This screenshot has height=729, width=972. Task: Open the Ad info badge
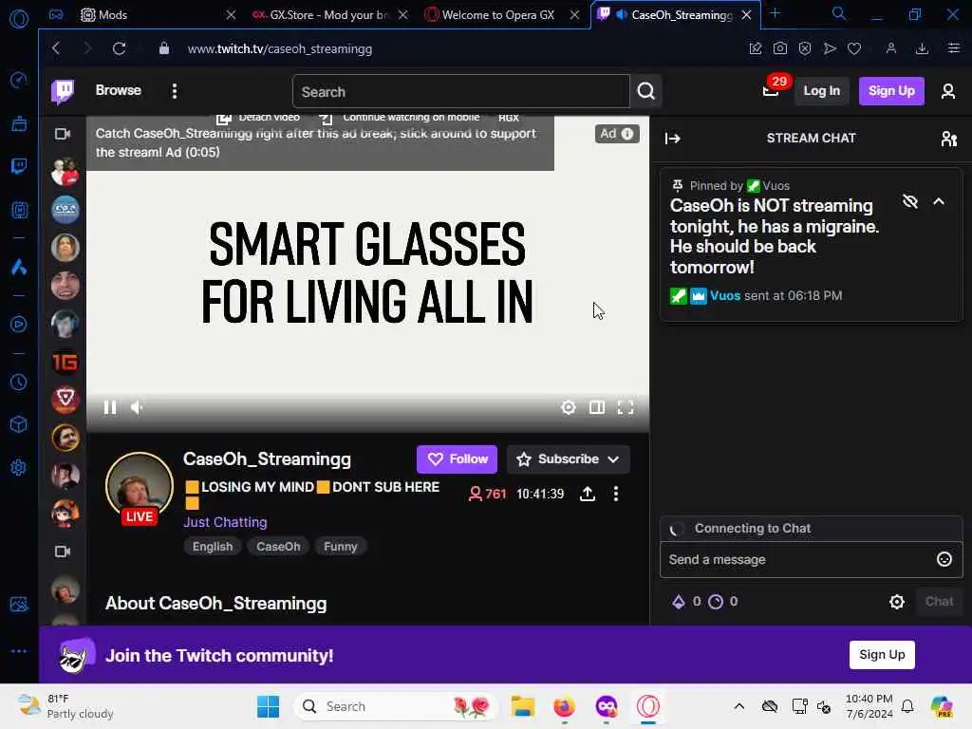click(616, 134)
